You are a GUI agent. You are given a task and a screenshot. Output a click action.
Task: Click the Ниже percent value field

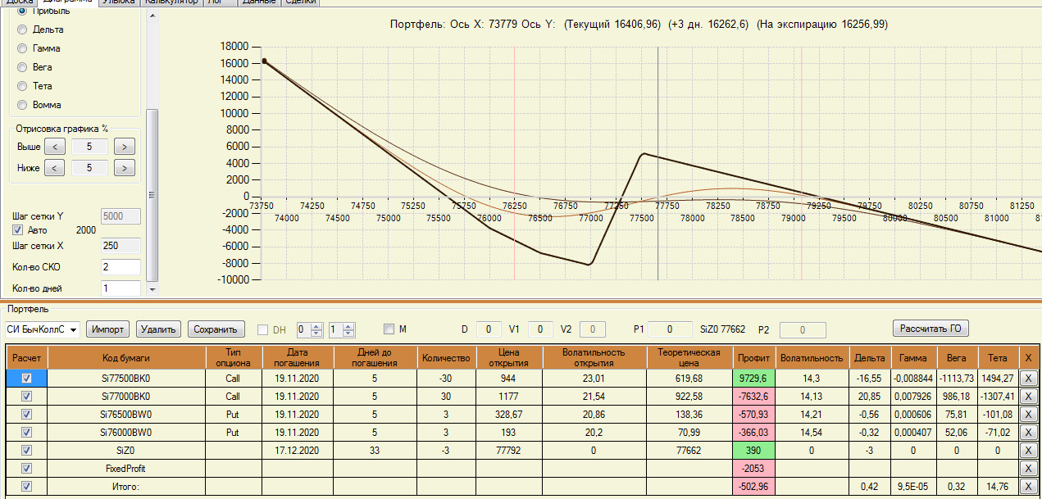click(x=89, y=168)
